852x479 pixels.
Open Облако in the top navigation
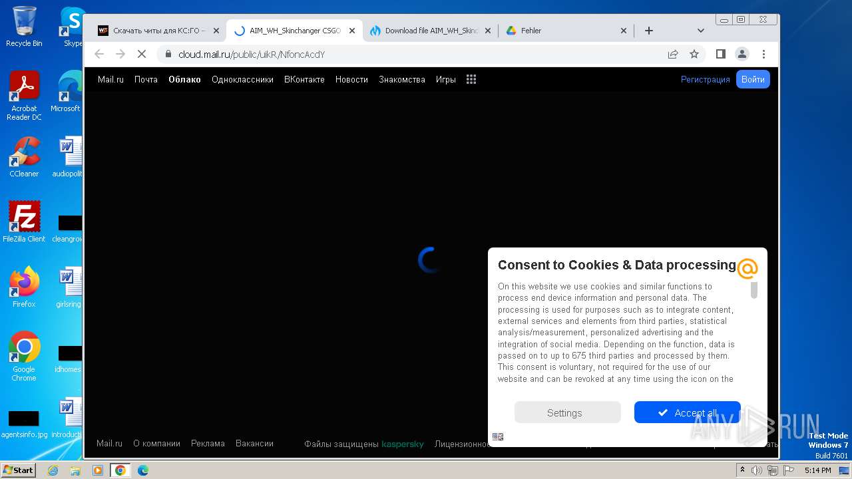coord(184,79)
